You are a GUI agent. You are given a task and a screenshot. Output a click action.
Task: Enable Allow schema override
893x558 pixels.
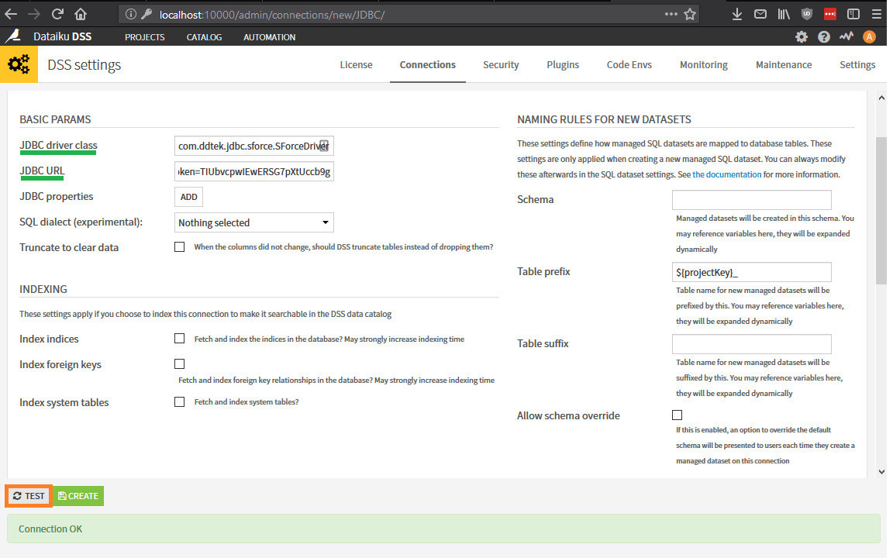point(677,415)
